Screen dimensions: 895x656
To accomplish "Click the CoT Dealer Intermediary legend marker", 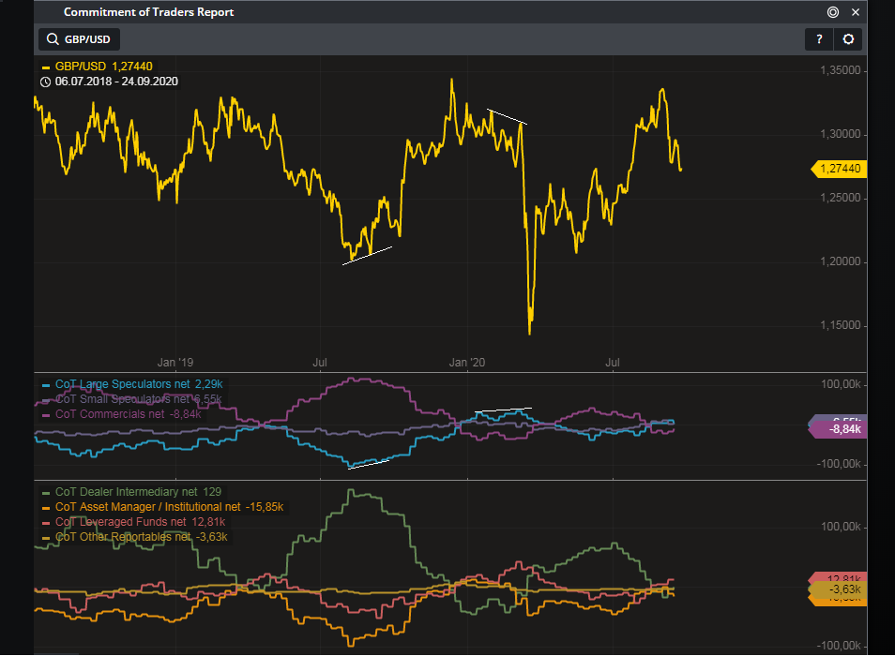I will pos(45,491).
